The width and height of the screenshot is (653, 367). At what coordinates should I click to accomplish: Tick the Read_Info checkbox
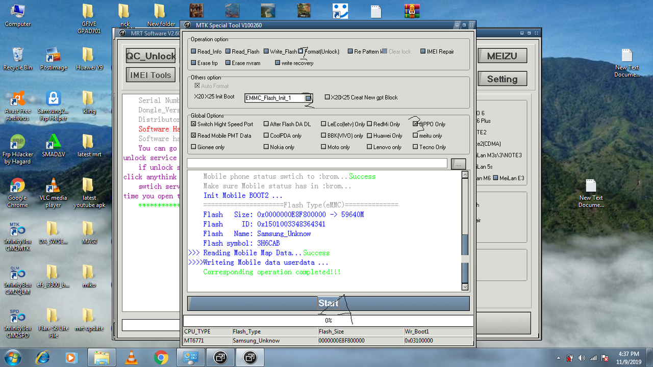tap(194, 51)
